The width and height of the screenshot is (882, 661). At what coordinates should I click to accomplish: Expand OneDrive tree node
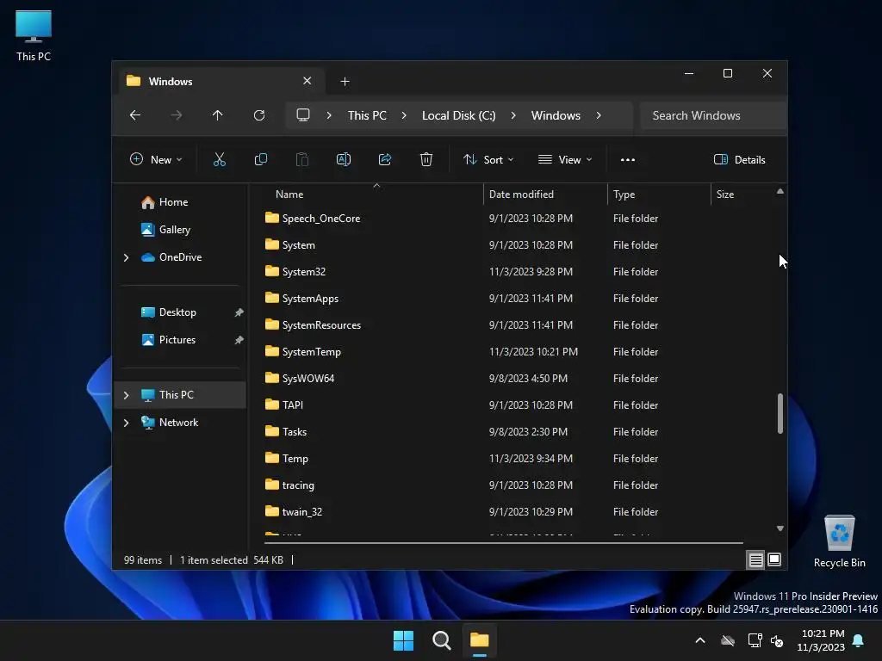(127, 257)
